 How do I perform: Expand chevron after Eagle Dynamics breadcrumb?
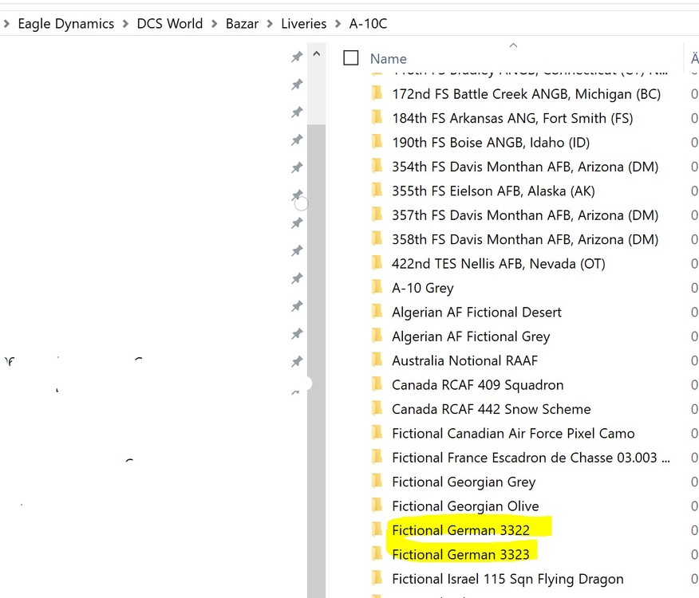126,24
